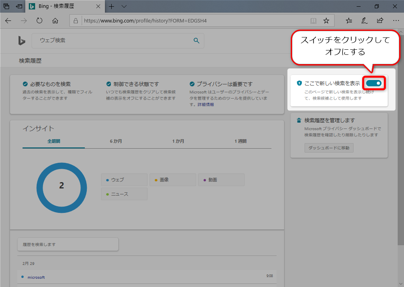The image size is (404, 287).
Task: Click the ダッシュボードに移動 button
Action: tap(329, 148)
